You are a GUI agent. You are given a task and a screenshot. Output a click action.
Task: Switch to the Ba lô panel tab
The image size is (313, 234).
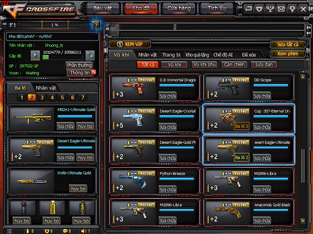(20, 88)
